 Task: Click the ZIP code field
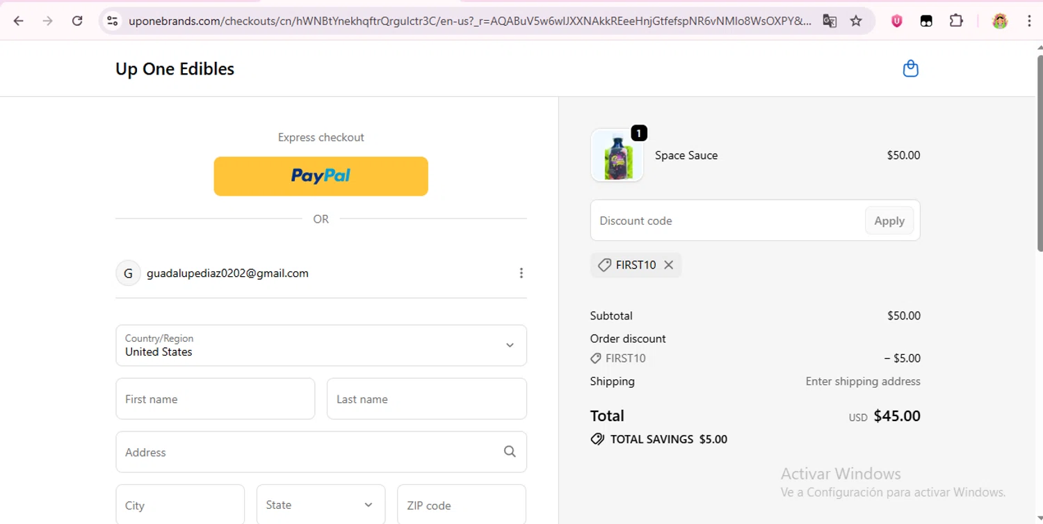461,505
